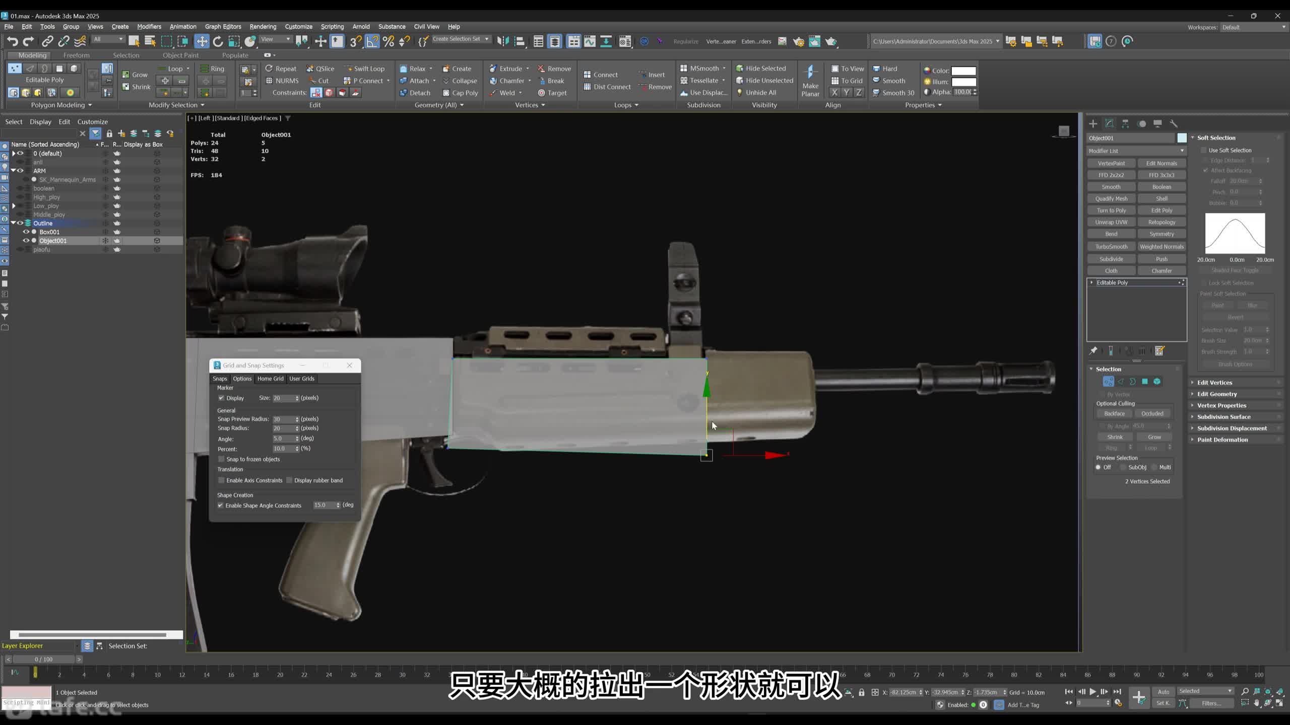Click the Cut tool
This screenshot has height=725, width=1290.
(319, 81)
